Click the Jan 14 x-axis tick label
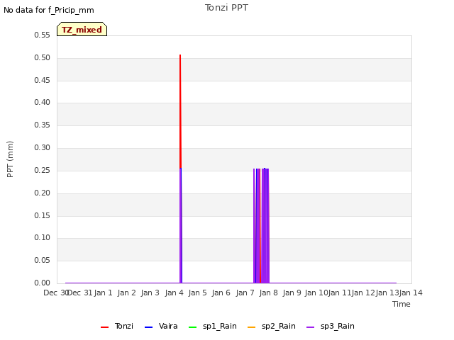Image resolution: width=454 pixels, height=340 pixels. click(411, 293)
